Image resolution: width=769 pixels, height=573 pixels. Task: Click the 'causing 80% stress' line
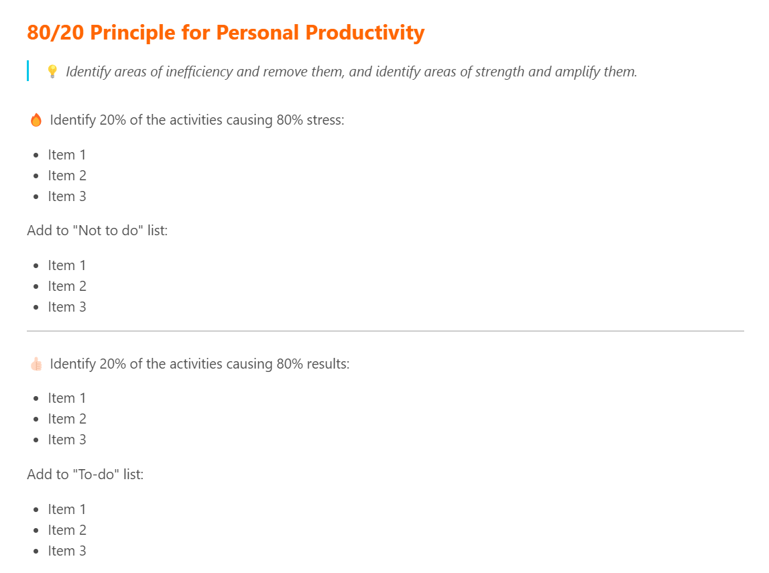[x=196, y=120]
